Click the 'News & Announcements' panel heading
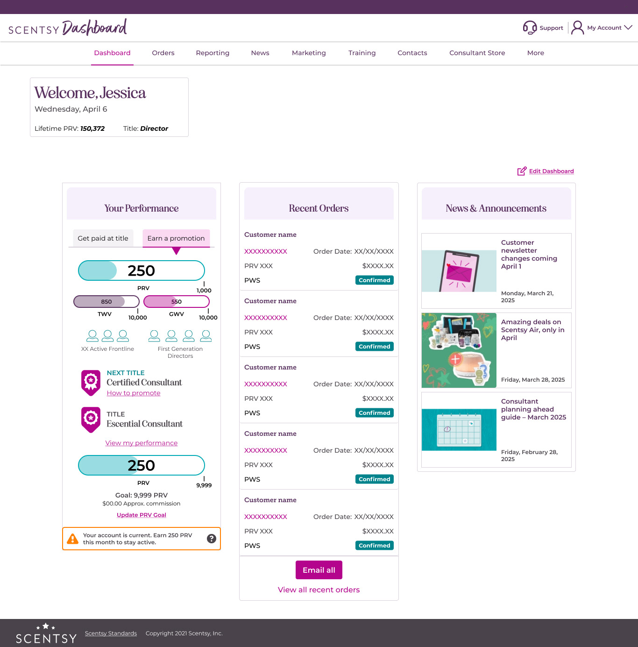638x647 pixels. pos(496,208)
